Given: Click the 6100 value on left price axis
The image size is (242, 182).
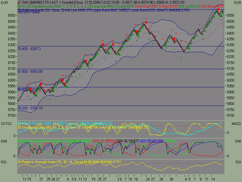Looking at the screenshot, I should pos(11,69).
